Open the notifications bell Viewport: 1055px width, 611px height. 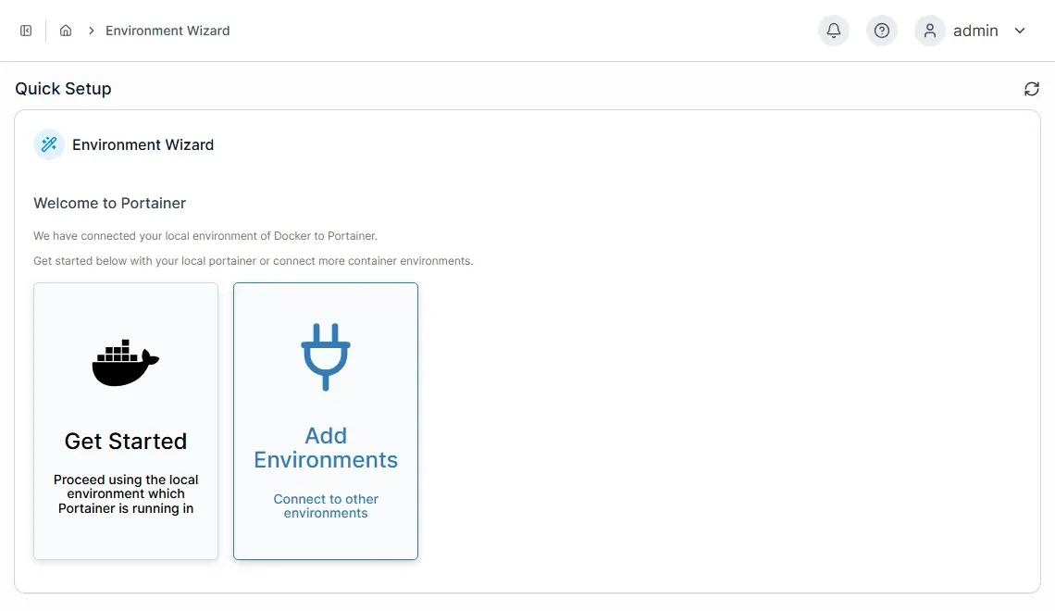pos(834,31)
